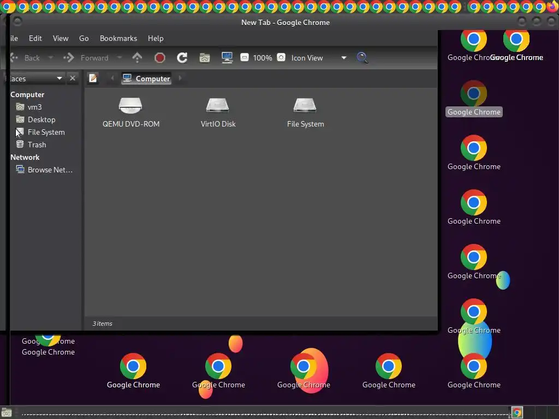Screen dimensions: 559x419
Task: Click the New Tab - Google Chrome title bar
Action: pos(285,22)
